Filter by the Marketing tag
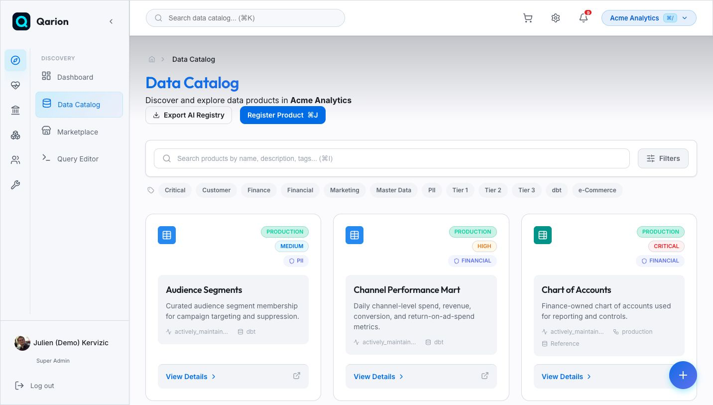 345,190
